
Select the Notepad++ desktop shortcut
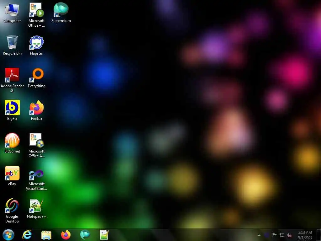point(36,209)
